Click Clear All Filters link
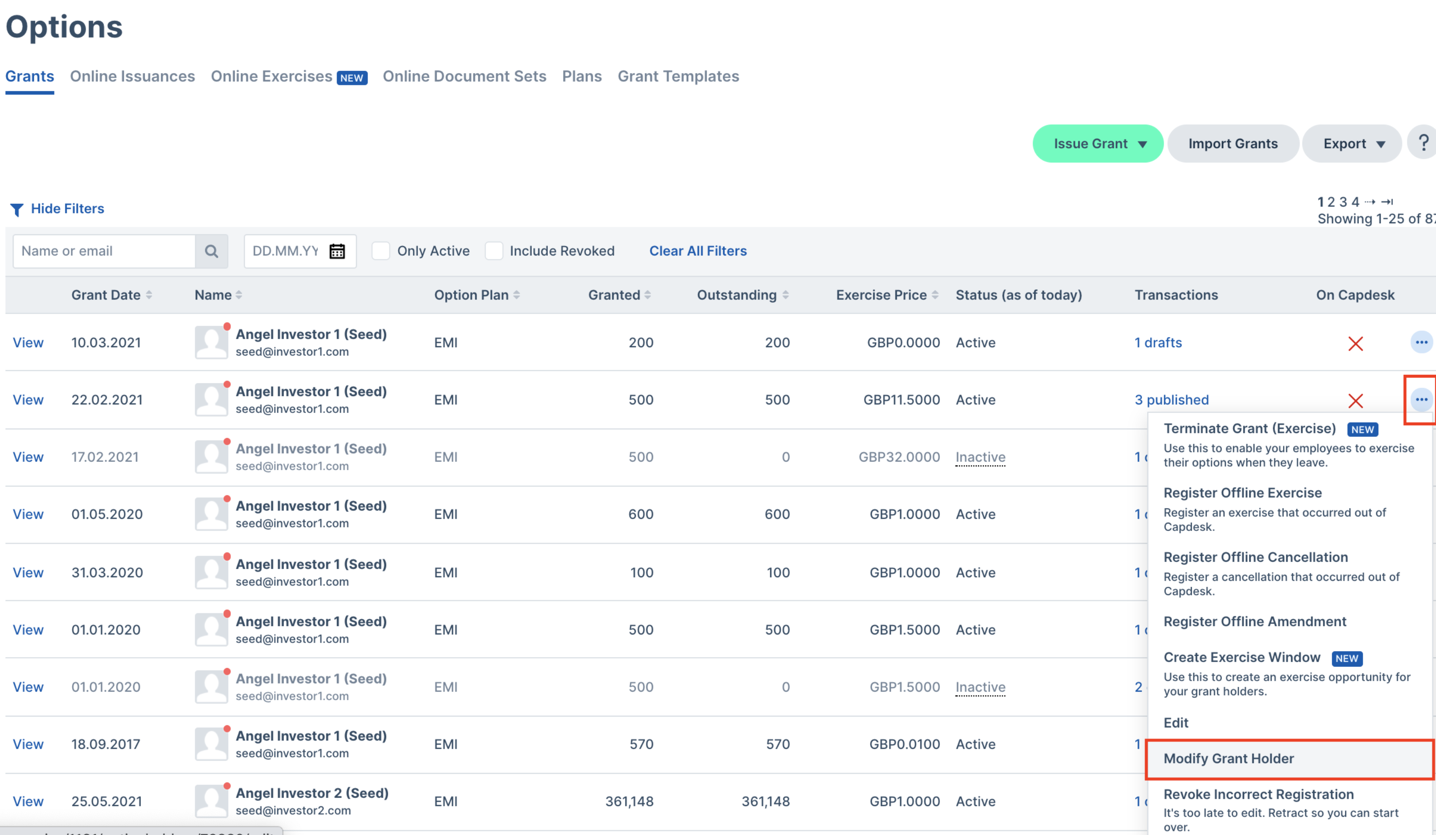This screenshot has width=1436, height=835. (x=698, y=251)
